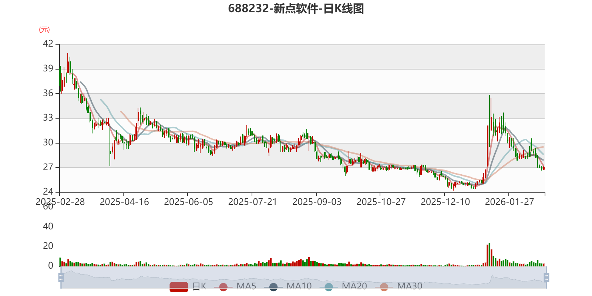Click price axis label 33

click(x=48, y=118)
